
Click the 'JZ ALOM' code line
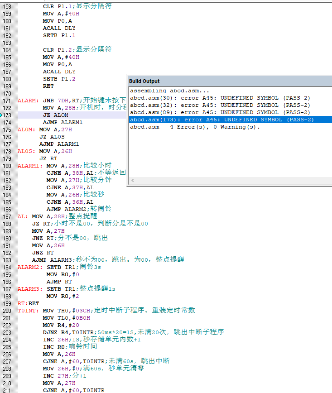[x=56, y=115]
